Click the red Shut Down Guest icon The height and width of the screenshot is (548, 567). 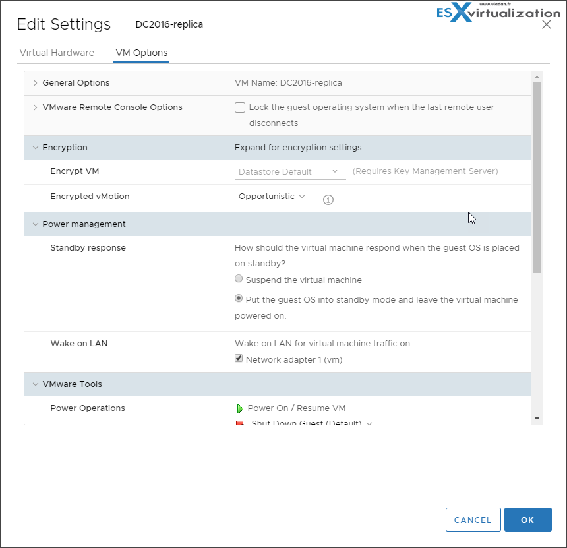tap(240, 423)
